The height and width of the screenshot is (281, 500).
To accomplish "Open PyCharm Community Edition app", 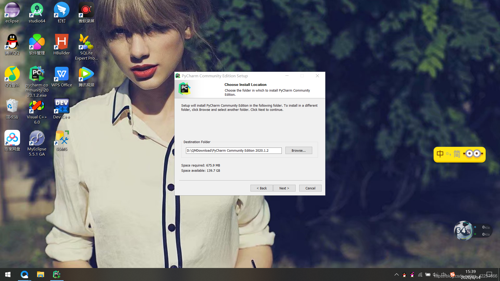I will point(57,274).
